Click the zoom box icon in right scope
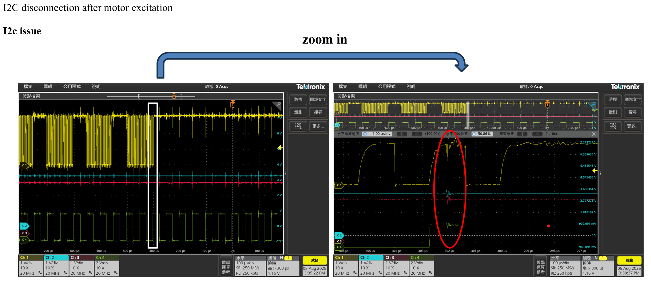 [613, 126]
